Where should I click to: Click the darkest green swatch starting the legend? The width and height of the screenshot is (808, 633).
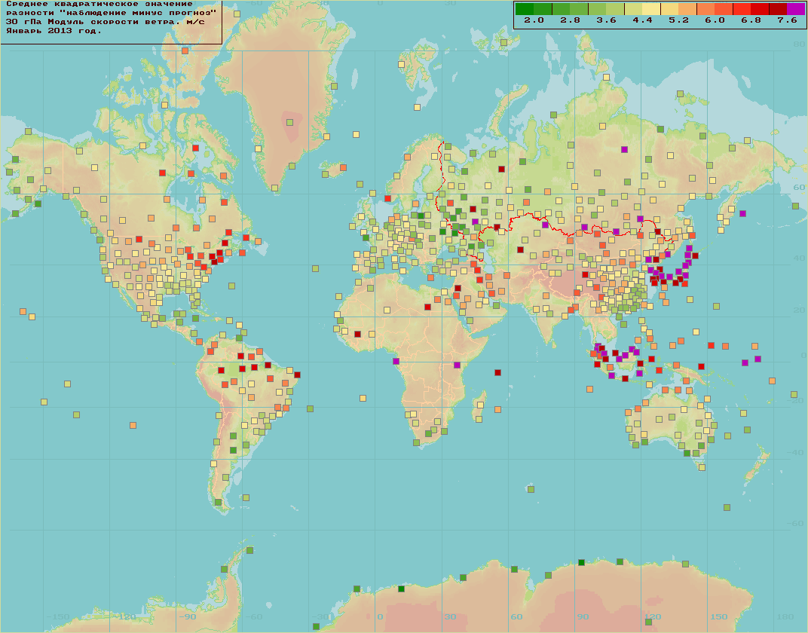click(x=525, y=9)
